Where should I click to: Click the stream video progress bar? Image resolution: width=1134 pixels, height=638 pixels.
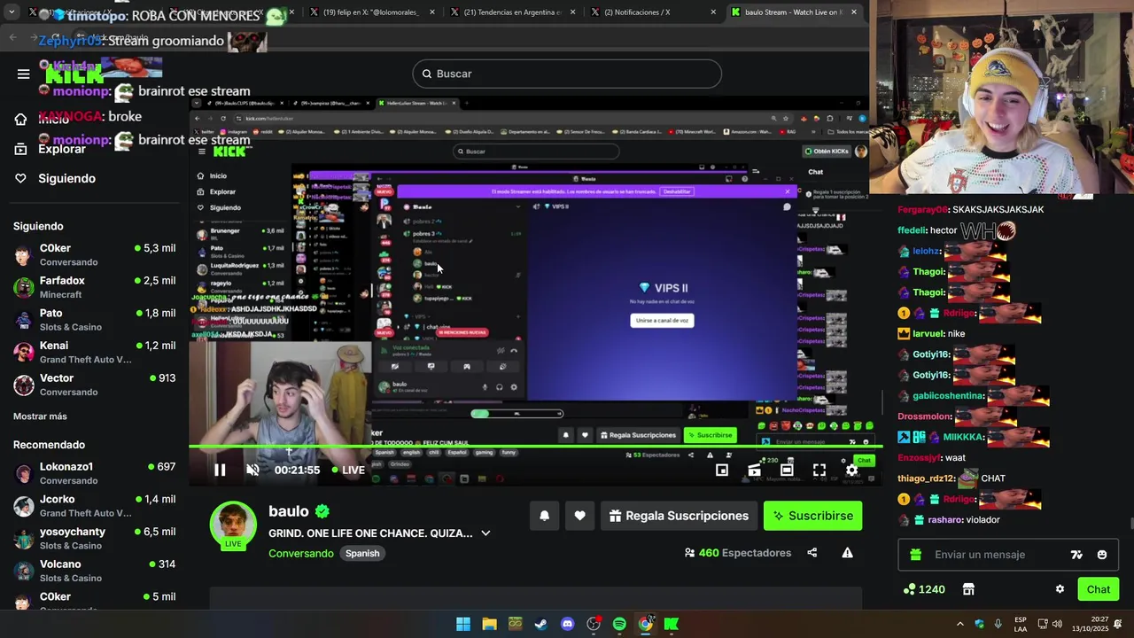[x=535, y=447]
